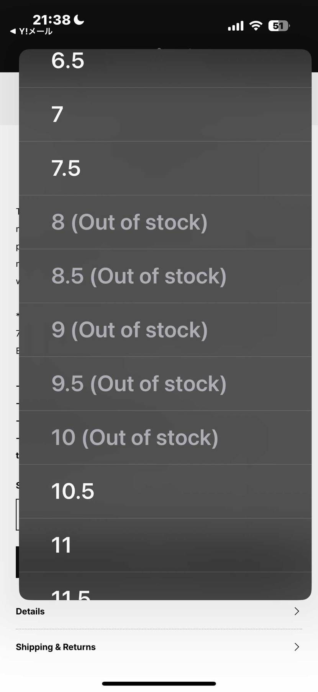
Task: Return to Y!メール via back arrow
Action: pos(31,31)
